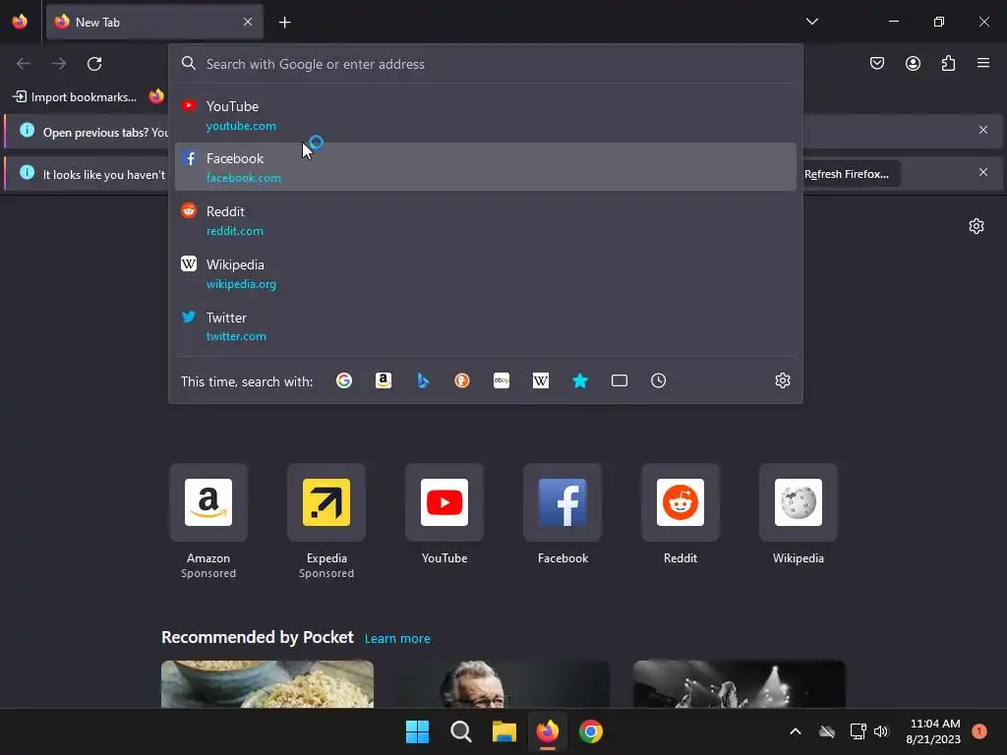Select the New Tab tab

point(154,22)
